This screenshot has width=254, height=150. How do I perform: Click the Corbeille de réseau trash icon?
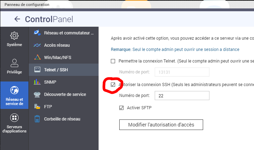[x=37, y=119]
